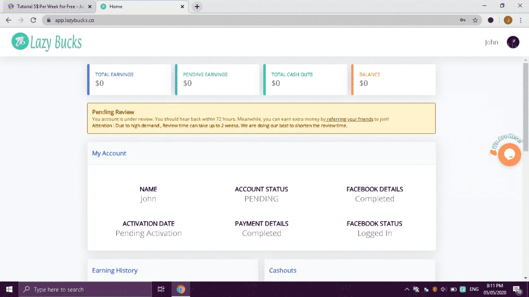Click the Balance card
Image resolution: width=529 pixels, height=297 pixels.
tap(393, 80)
